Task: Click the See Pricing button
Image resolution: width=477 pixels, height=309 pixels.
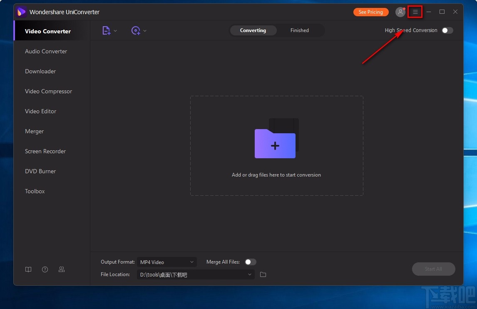Action: (x=370, y=12)
